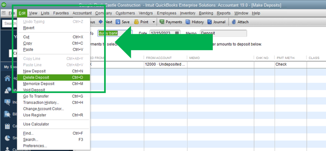
Task: Open the History toolbar icon
Action: pos(188,22)
